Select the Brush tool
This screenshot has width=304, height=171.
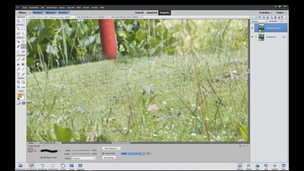pos(18,59)
